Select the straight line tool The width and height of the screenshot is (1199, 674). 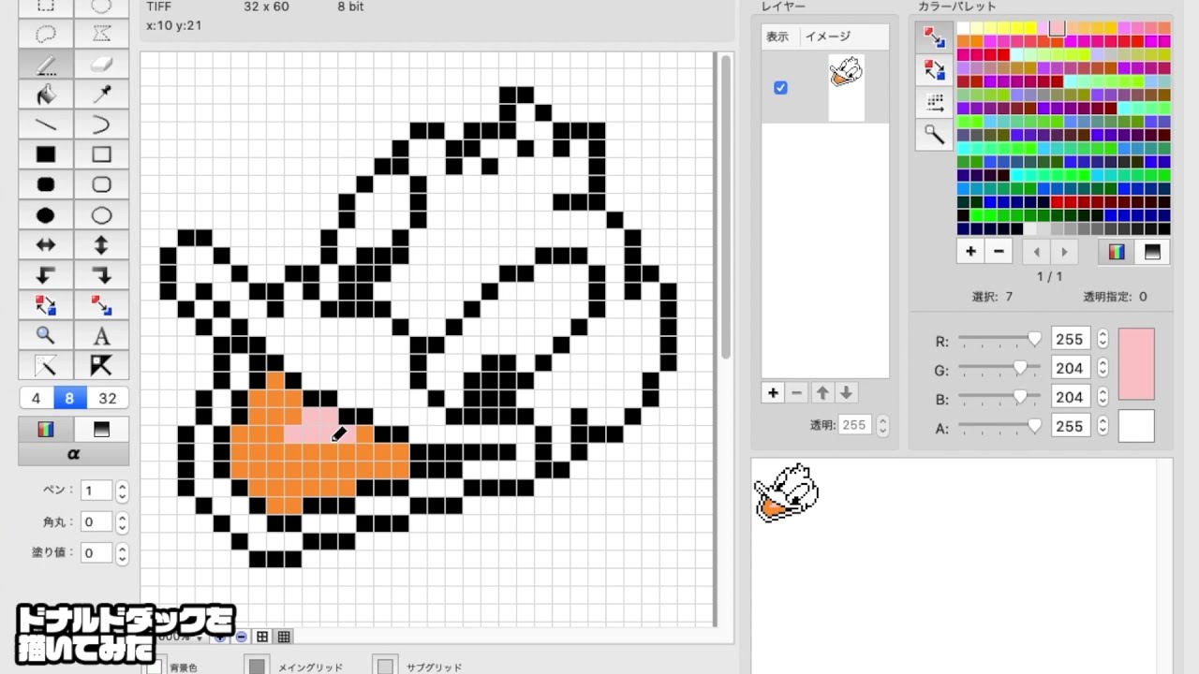46,125
